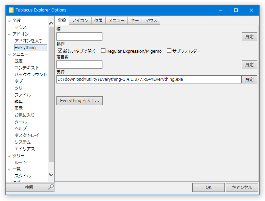This screenshot has height=201, width=265.
Task: Select ツリー under メニュー in tree
Action: [20, 88]
